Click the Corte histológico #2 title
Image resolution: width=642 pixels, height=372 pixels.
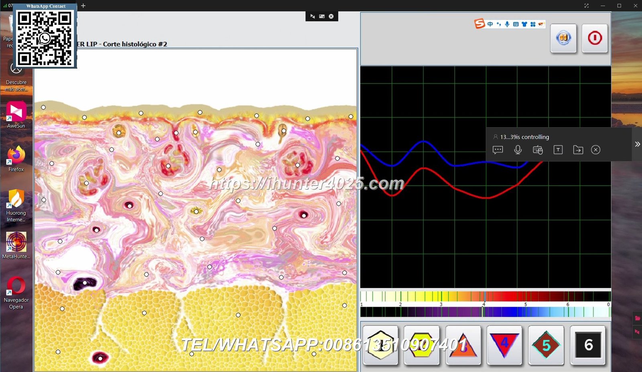click(122, 44)
